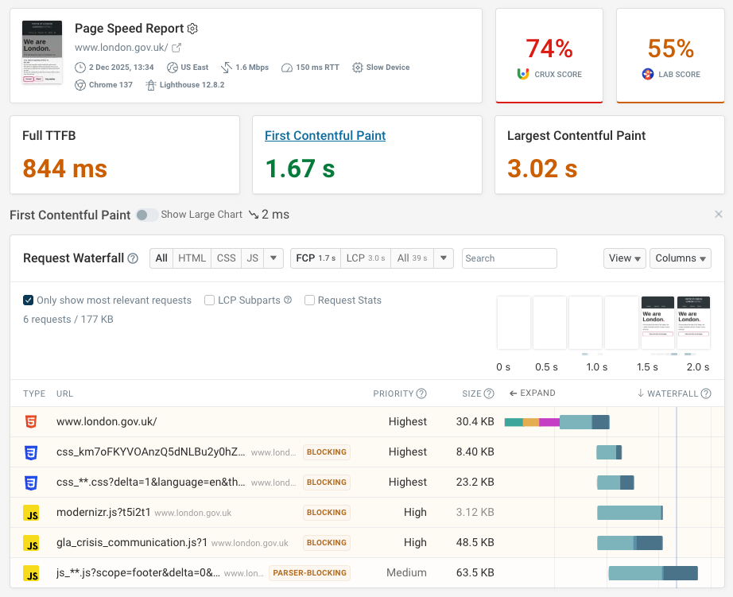
Task: Click the HTML5 icon for www.london.gov.uk row
Action: pos(31,422)
